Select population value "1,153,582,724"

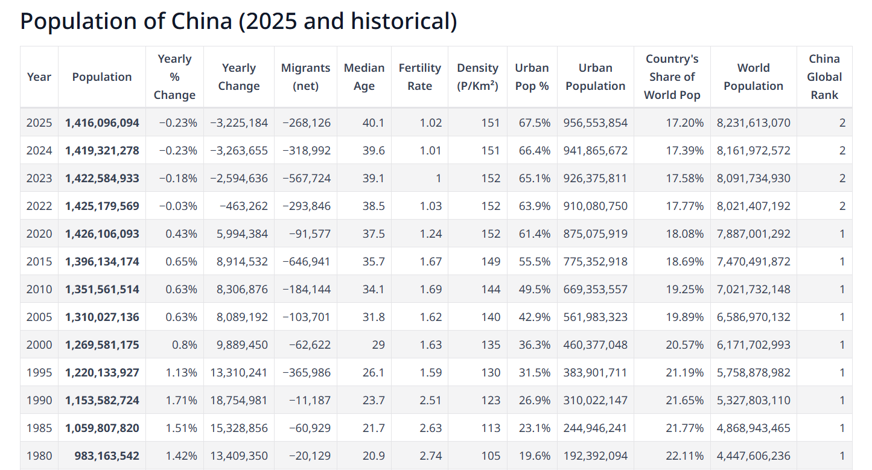point(102,401)
